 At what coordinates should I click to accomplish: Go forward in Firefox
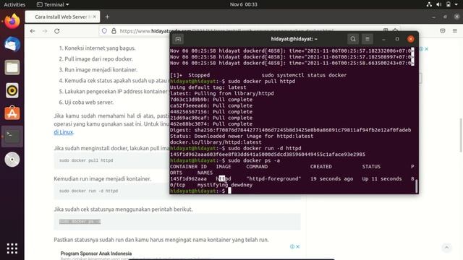[45, 31]
